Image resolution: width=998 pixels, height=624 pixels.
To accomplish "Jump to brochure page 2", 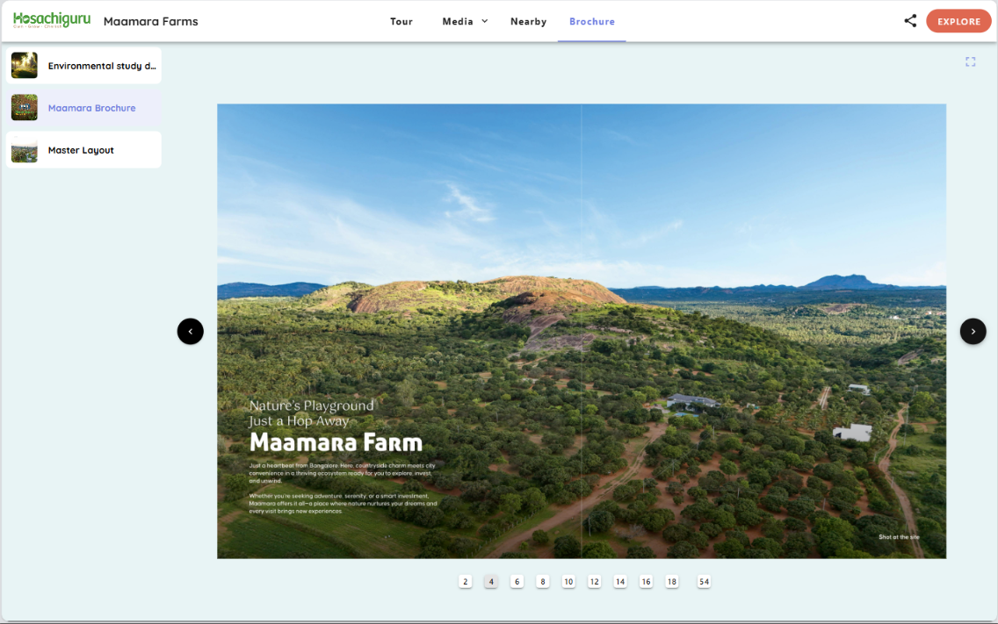I will 466,581.
